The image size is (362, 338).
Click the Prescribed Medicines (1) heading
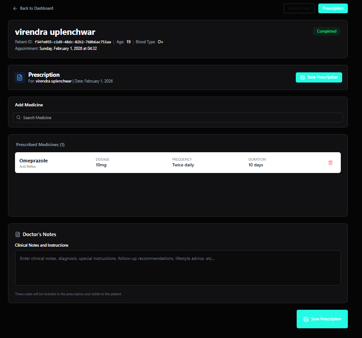click(x=40, y=145)
